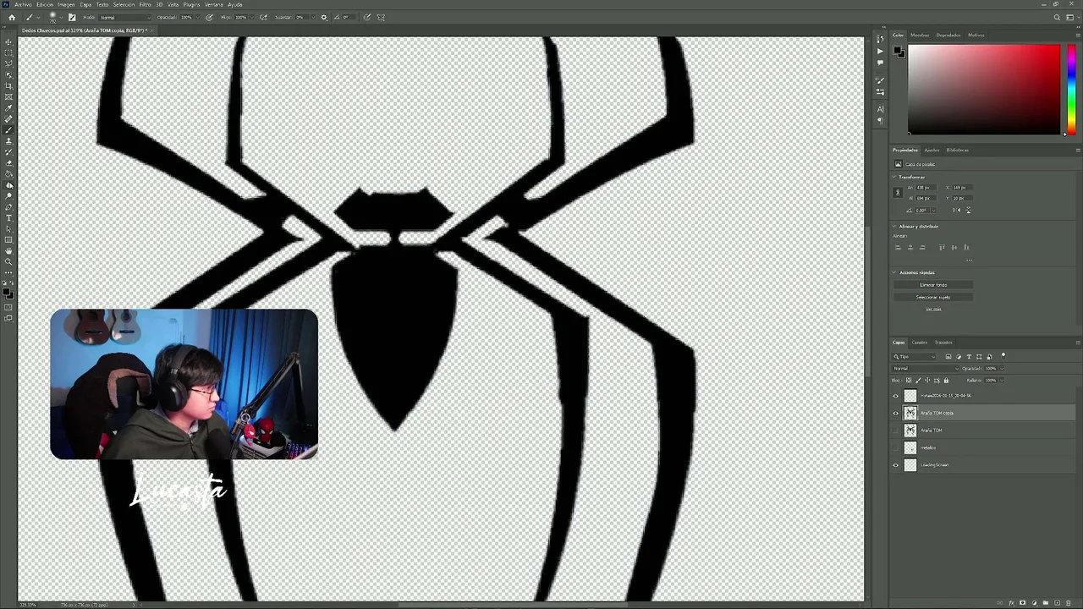Toggle the layer filtering switch

[1003, 355]
